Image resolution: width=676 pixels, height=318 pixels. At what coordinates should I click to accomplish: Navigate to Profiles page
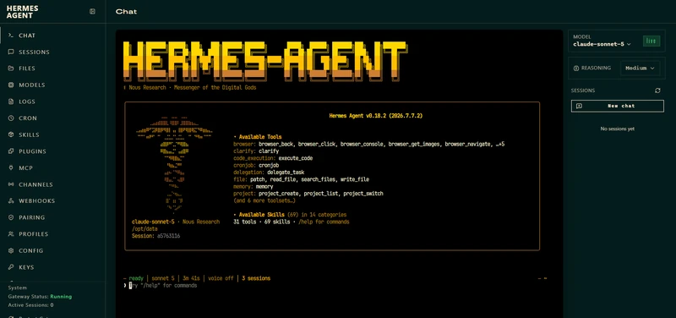pos(52,234)
